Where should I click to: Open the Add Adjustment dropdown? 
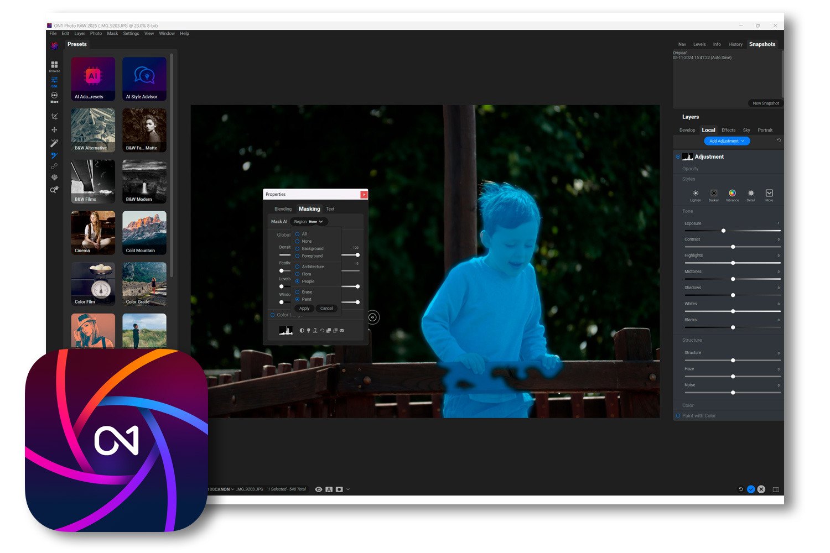[727, 141]
